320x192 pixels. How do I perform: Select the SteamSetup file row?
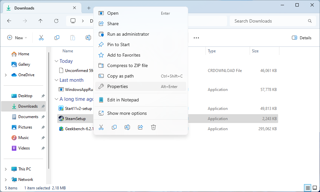[168, 118]
